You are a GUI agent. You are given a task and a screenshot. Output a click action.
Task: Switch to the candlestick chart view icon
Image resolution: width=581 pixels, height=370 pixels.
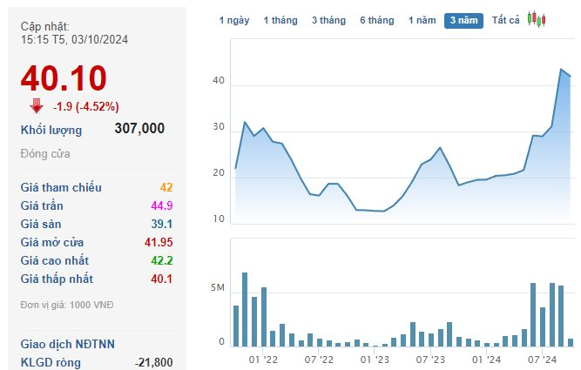click(x=536, y=20)
